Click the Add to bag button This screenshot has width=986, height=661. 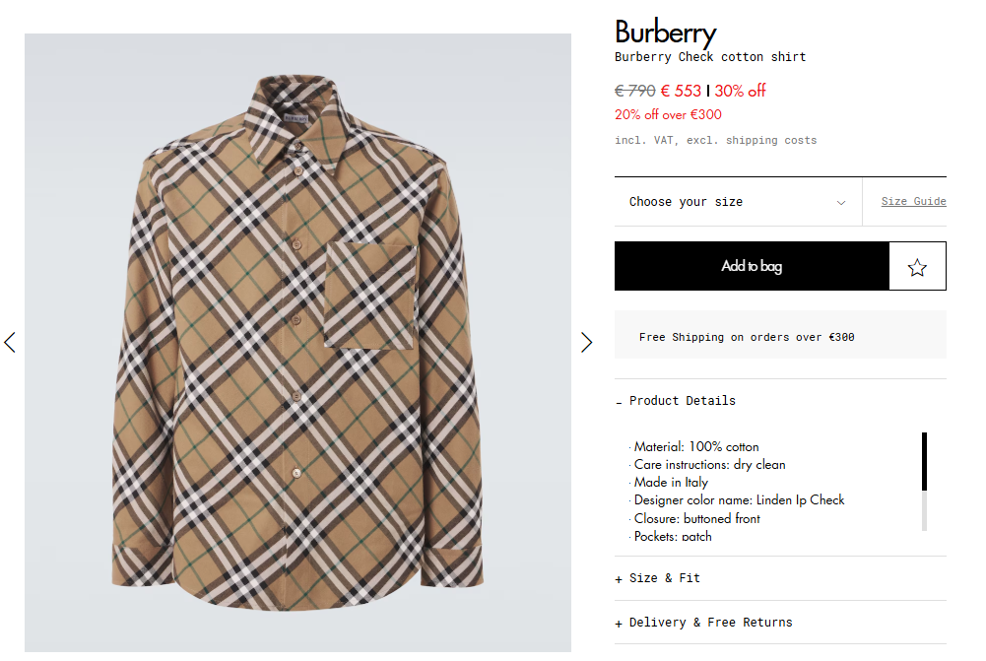click(x=752, y=266)
